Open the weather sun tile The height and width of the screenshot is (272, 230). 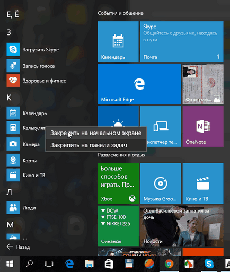point(118,116)
